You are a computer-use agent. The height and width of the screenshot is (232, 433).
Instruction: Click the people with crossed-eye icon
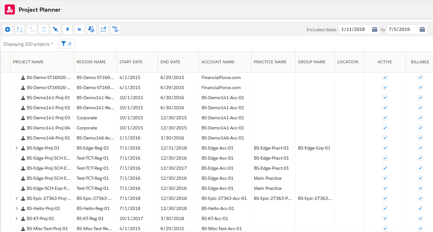point(91,29)
